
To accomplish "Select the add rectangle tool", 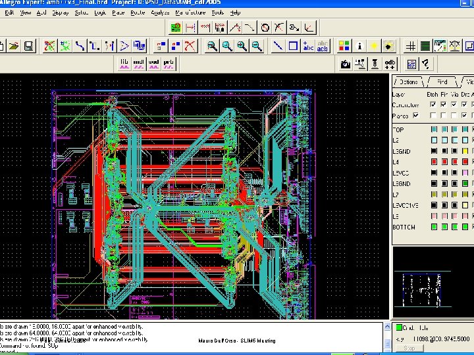I will (293, 46).
